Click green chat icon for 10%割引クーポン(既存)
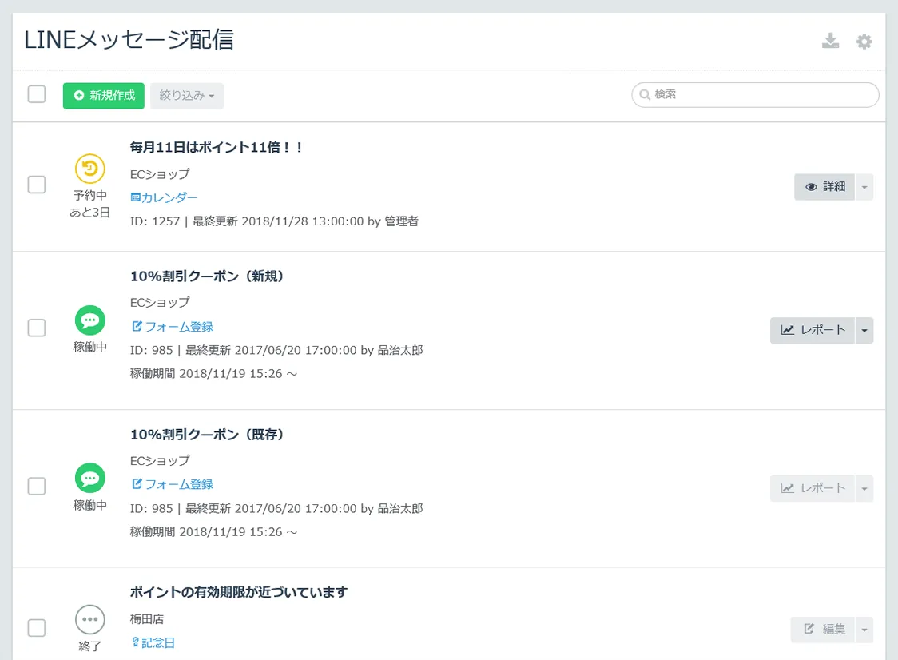 (x=90, y=479)
